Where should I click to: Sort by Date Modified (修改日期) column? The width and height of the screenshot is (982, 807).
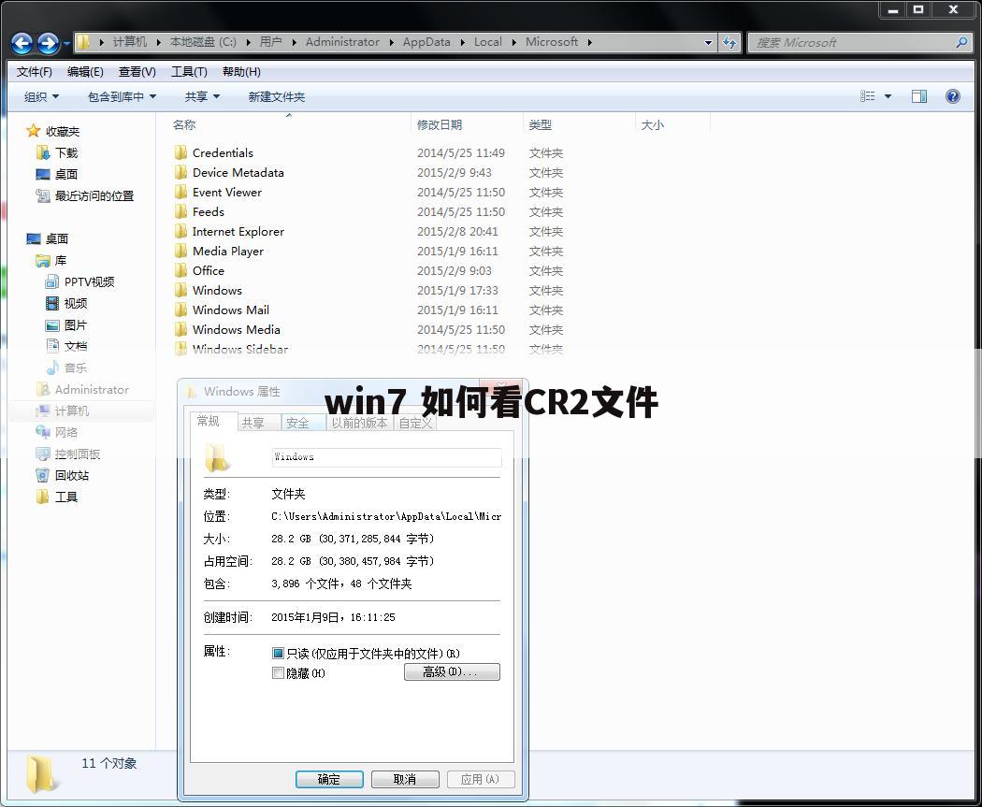[440, 124]
